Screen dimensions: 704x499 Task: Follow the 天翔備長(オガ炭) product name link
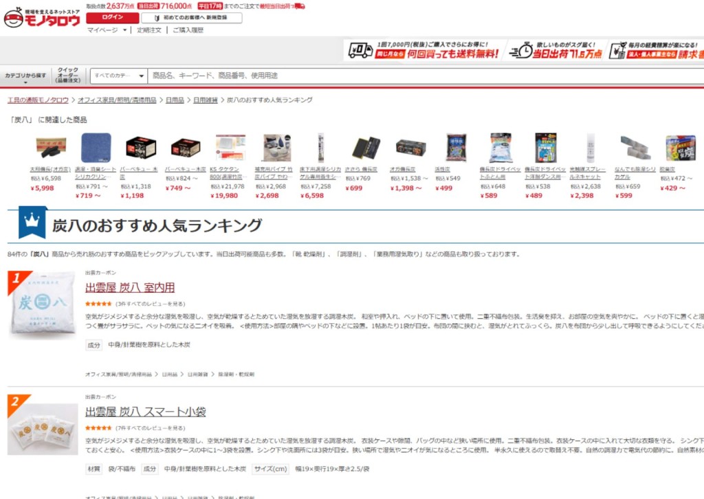click(50, 169)
